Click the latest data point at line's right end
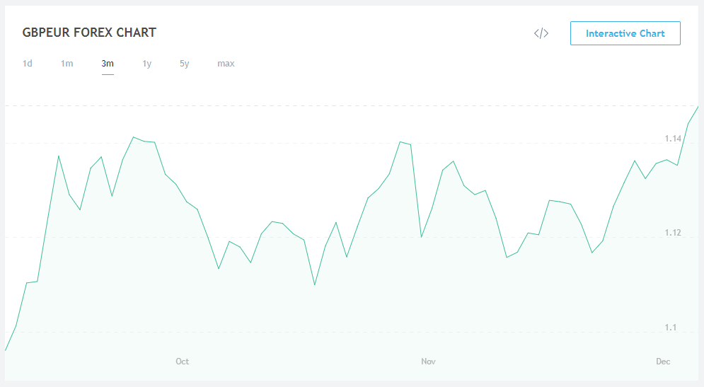Image resolution: width=704 pixels, height=387 pixels. point(698,106)
